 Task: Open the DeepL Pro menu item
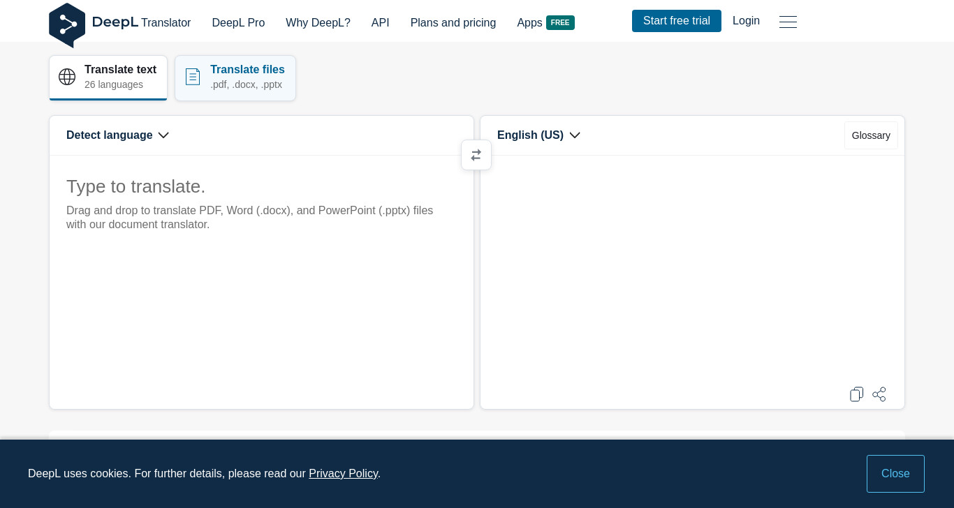[x=238, y=22]
